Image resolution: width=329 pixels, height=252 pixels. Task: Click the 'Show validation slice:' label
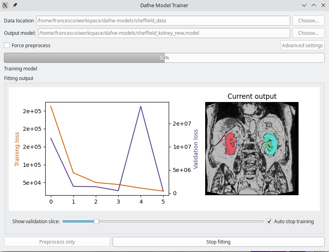click(x=36, y=222)
